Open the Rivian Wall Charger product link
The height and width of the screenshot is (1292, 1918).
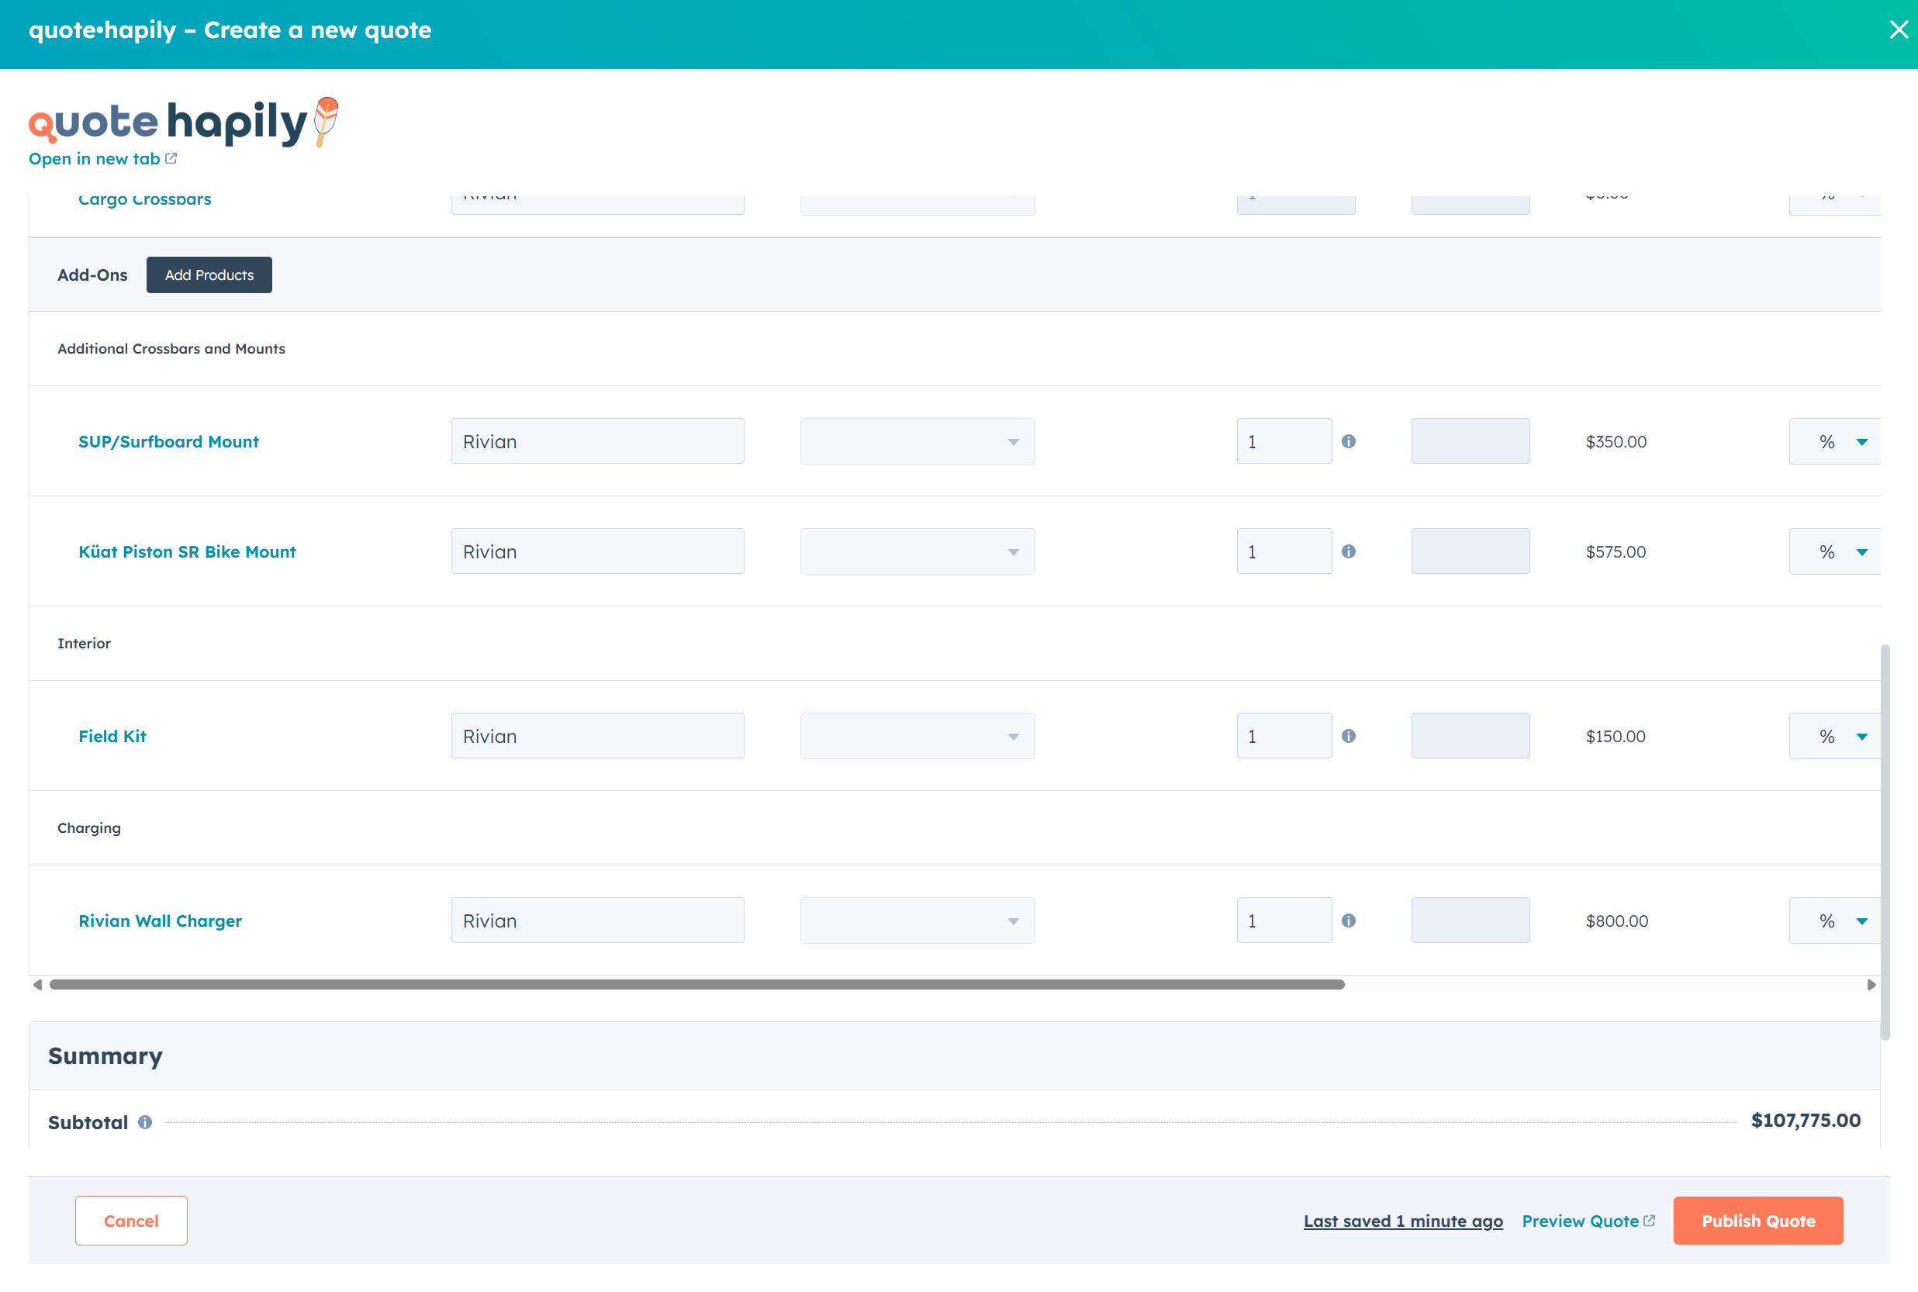click(x=160, y=921)
